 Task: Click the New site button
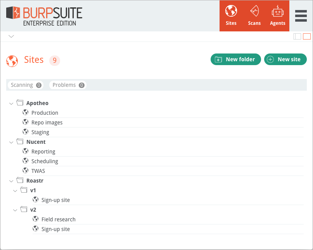tap(285, 59)
